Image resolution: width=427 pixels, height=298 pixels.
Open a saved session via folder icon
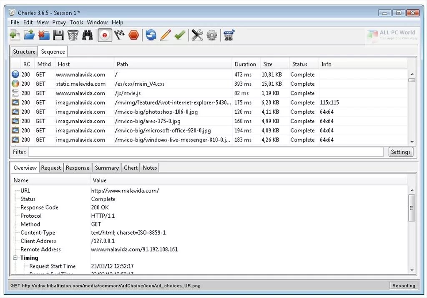tap(29, 35)
